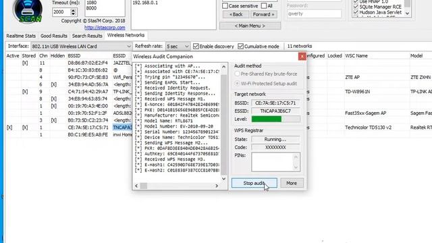432x243 pixels.
Task: Click the 192.168.0.1 IP range entry
Action: pyautogui.click(x=145, y=3)
